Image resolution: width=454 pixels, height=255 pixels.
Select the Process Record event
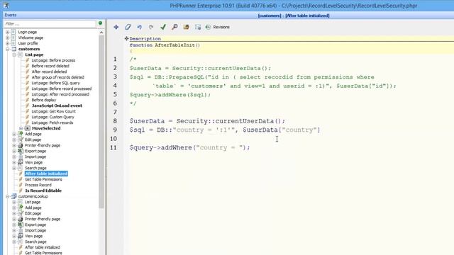click(38, 185)
